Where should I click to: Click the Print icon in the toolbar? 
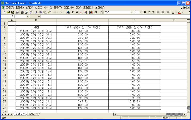22,12
